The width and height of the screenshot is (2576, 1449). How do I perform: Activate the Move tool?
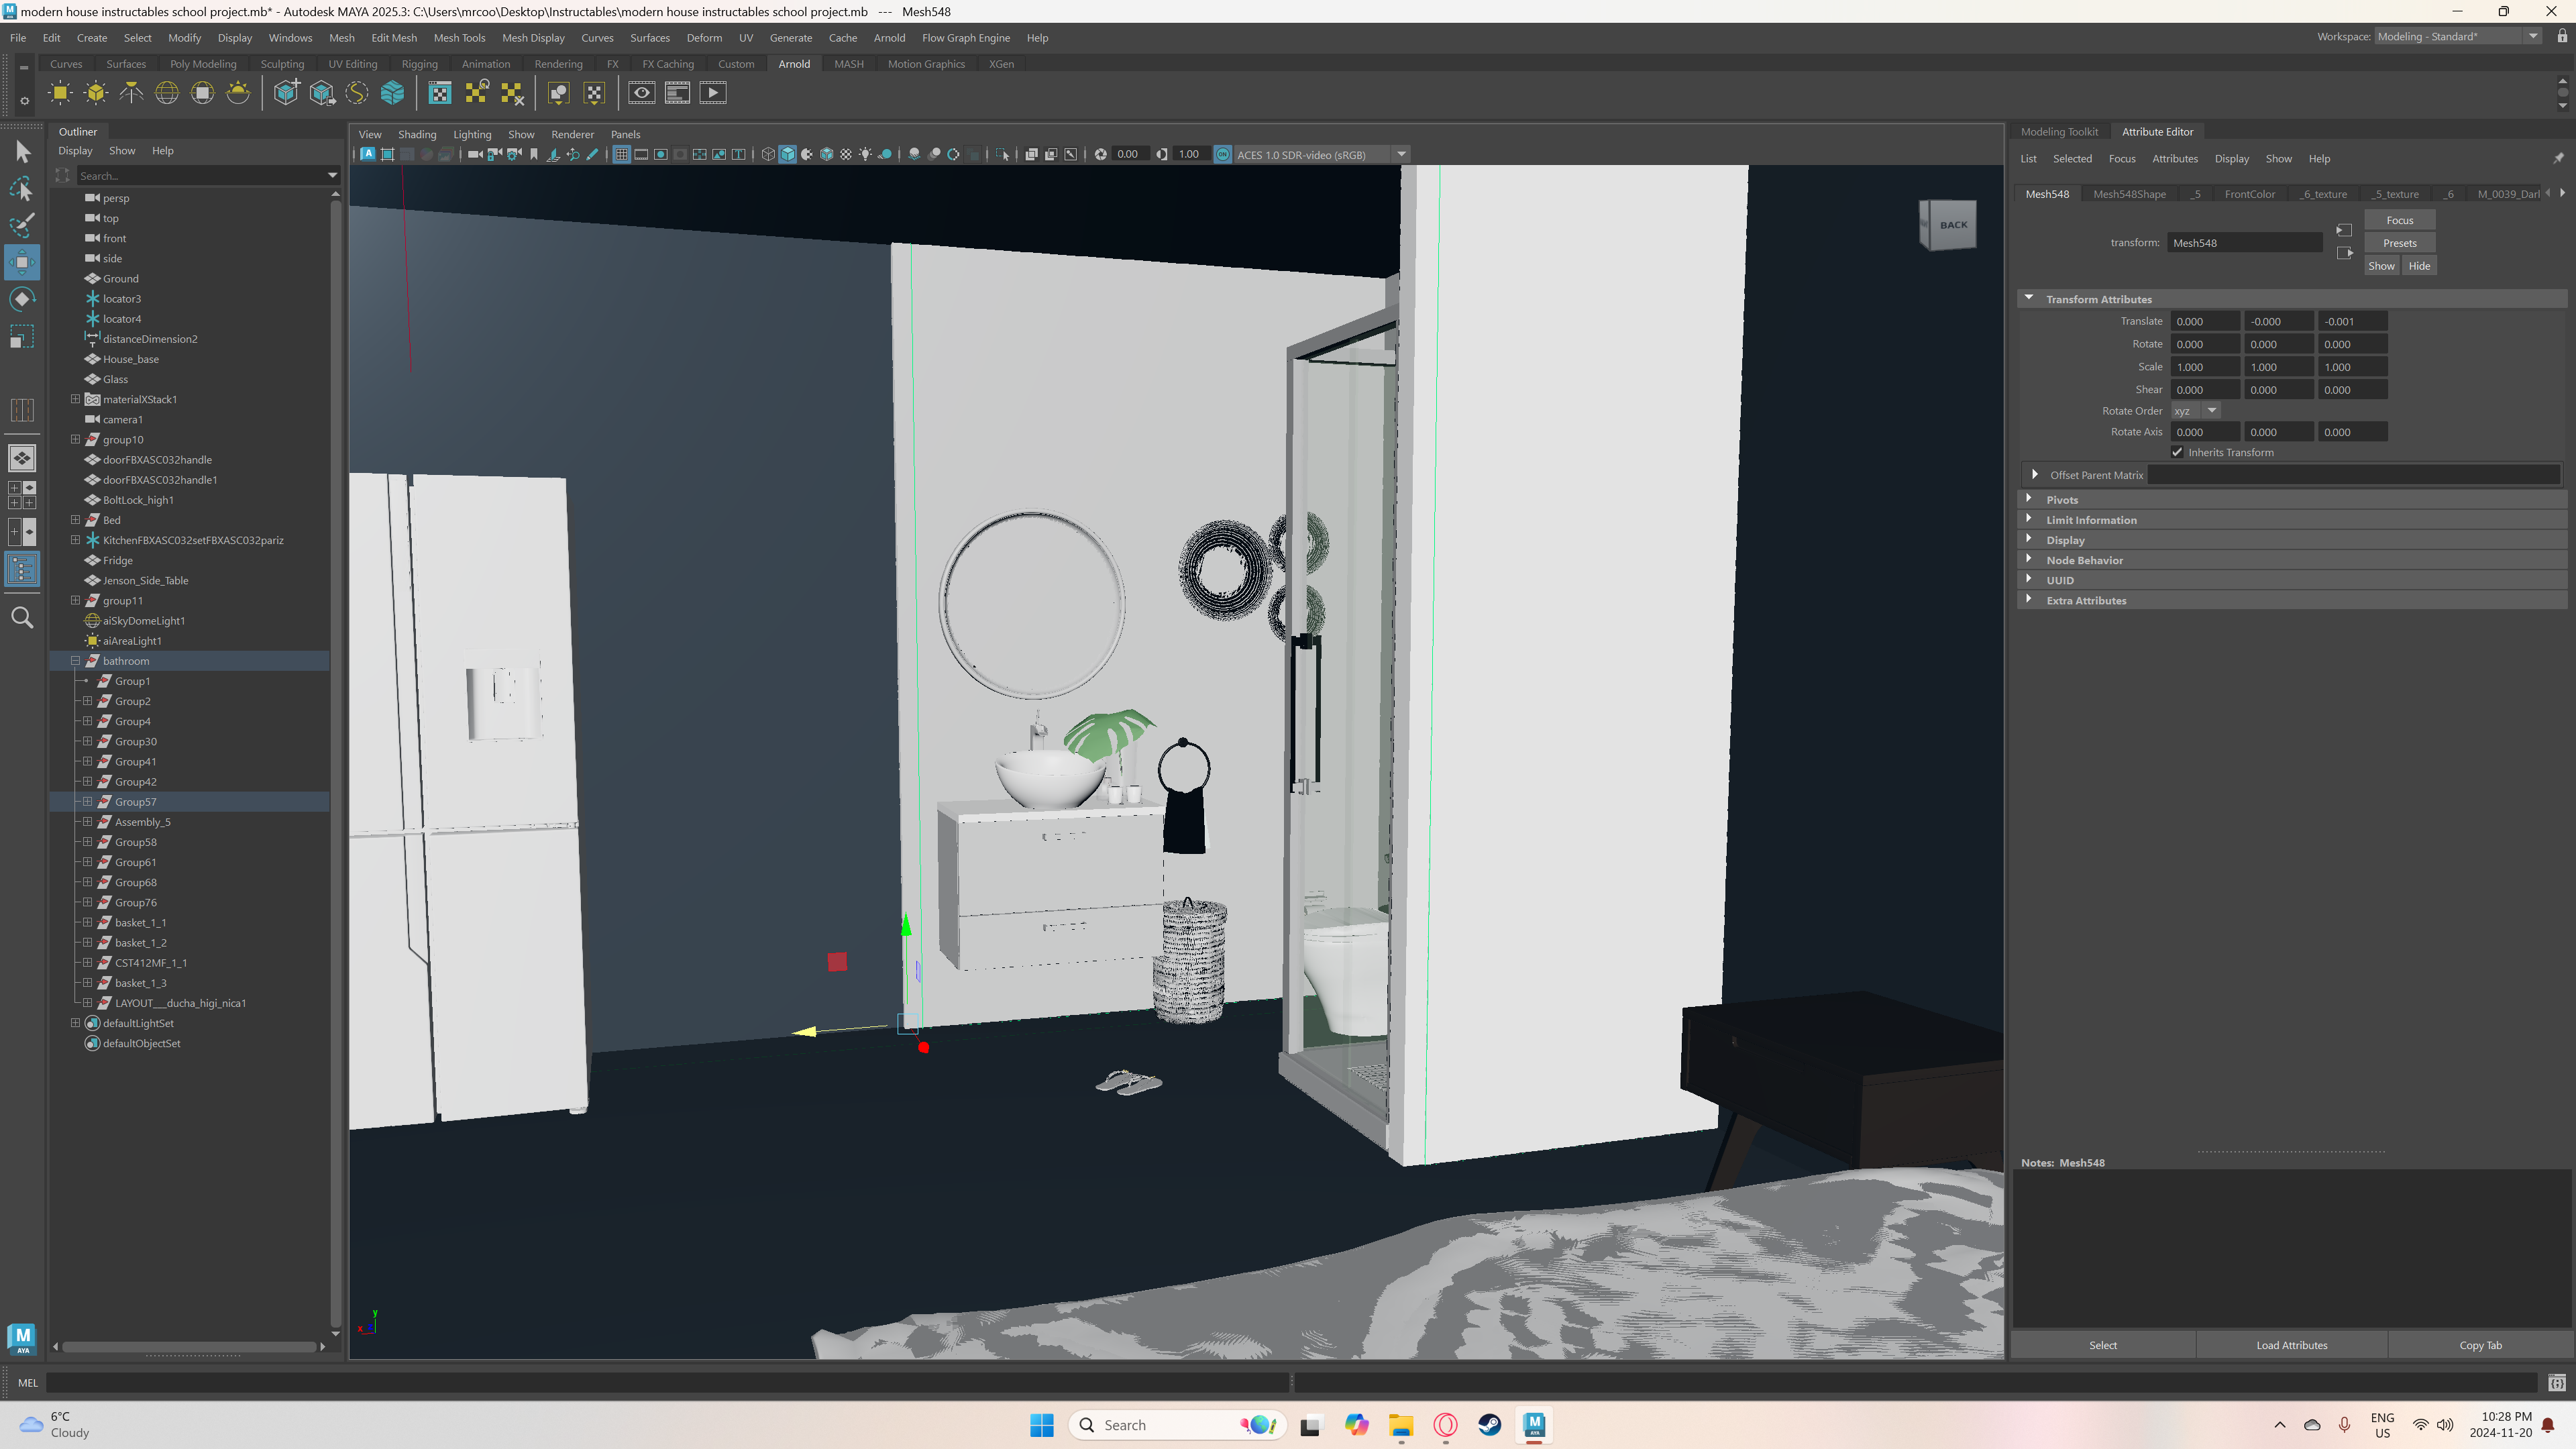(x=22, y=262)
